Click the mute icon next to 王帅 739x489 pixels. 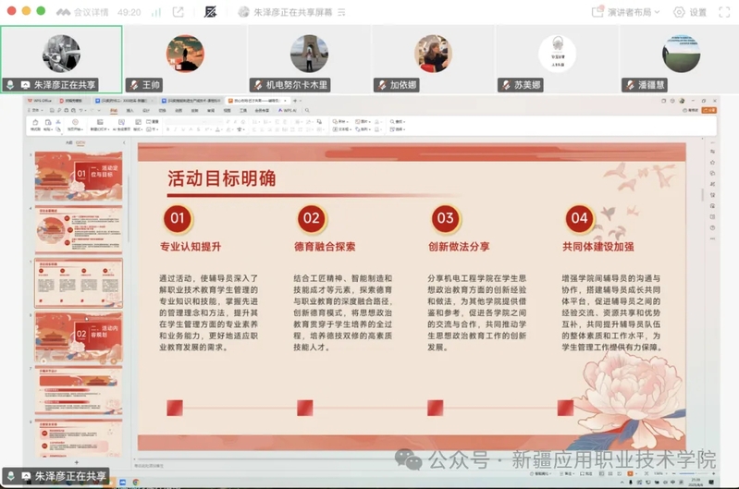[133, 84]
